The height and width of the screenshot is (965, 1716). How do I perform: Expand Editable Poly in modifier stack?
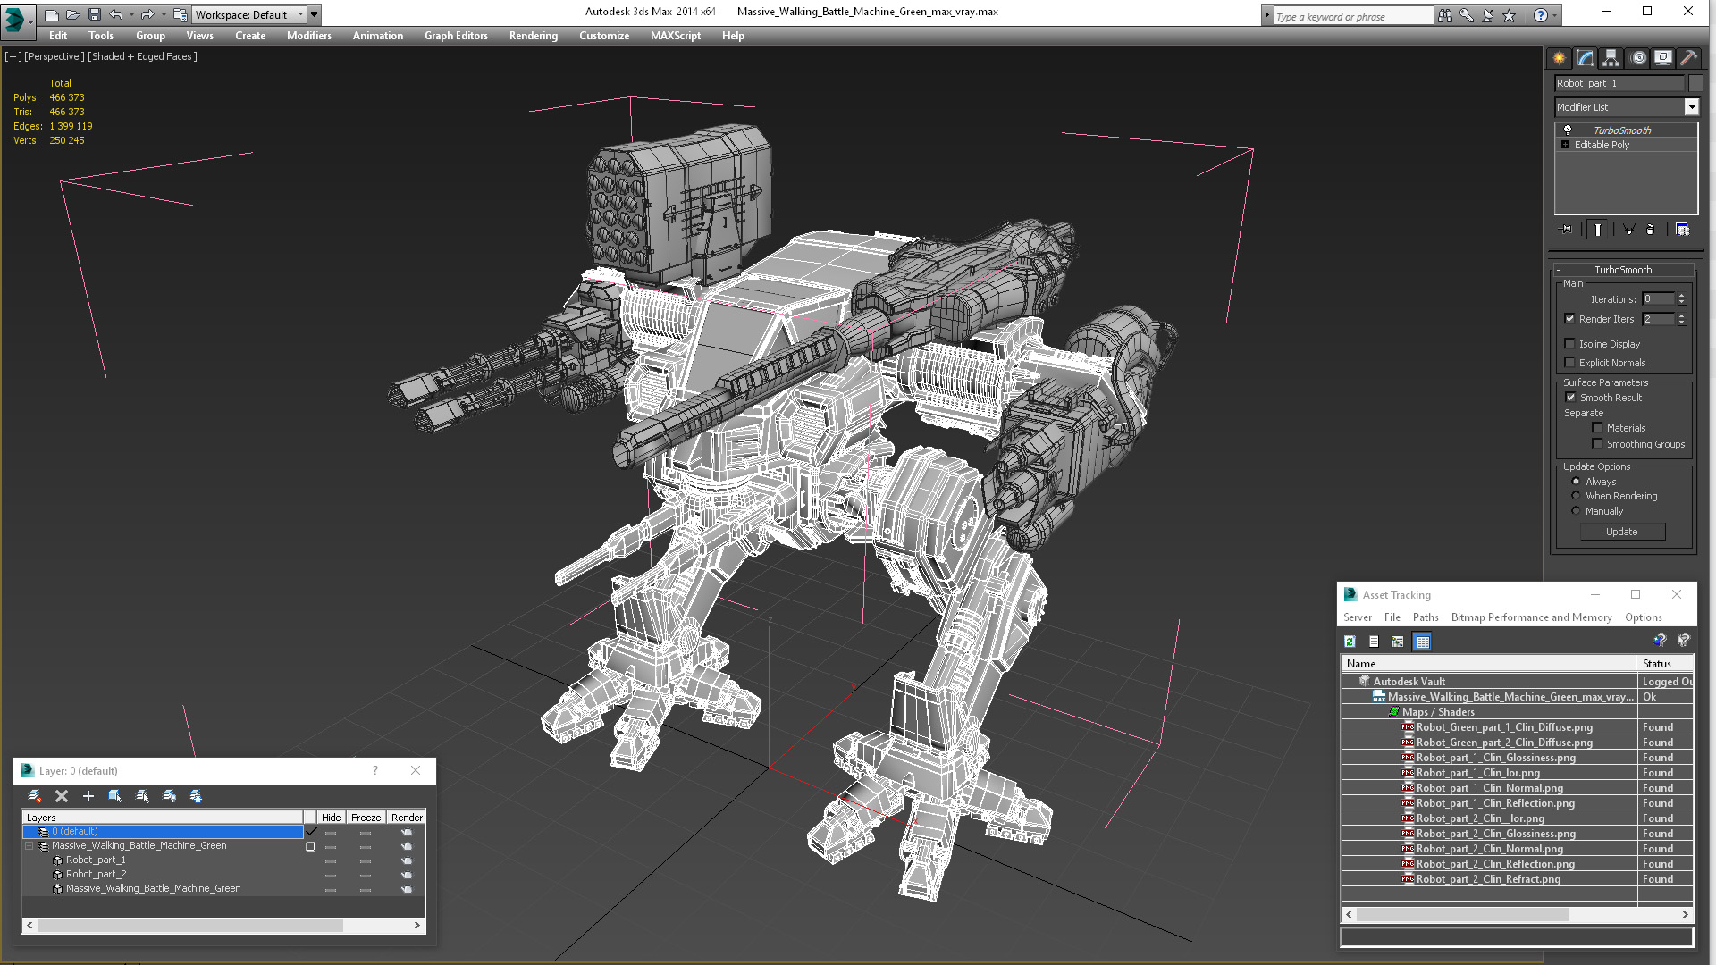[1565, 145]
